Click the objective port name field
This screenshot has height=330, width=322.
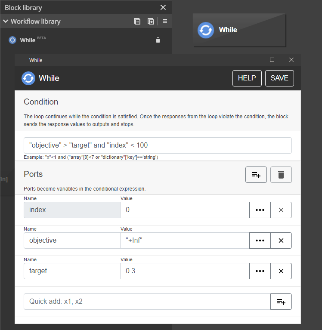coord(71,241)
